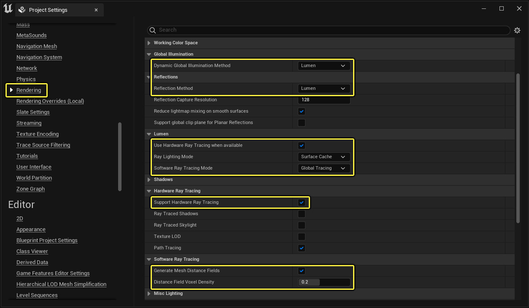Enable Ray Traced Shadows
529x308 pixels.
302,213
